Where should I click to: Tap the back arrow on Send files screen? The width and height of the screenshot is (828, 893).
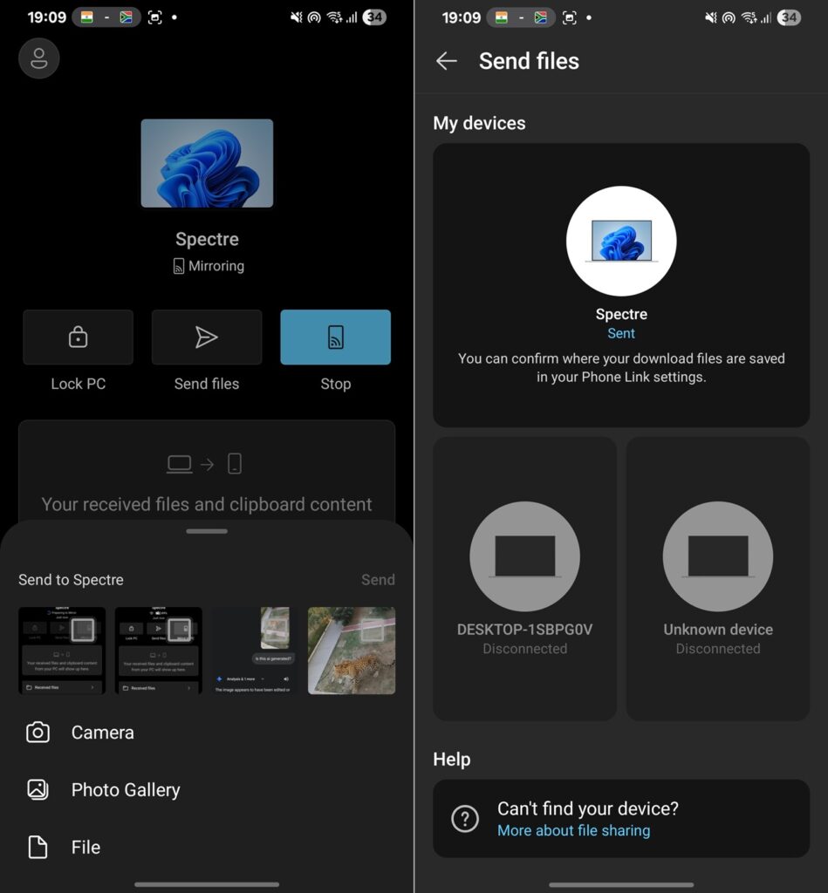point(446,61)
